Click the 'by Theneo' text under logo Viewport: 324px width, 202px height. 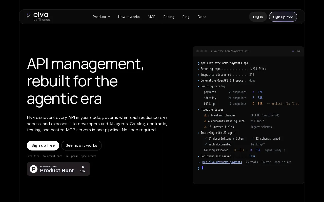coord(42,20)
